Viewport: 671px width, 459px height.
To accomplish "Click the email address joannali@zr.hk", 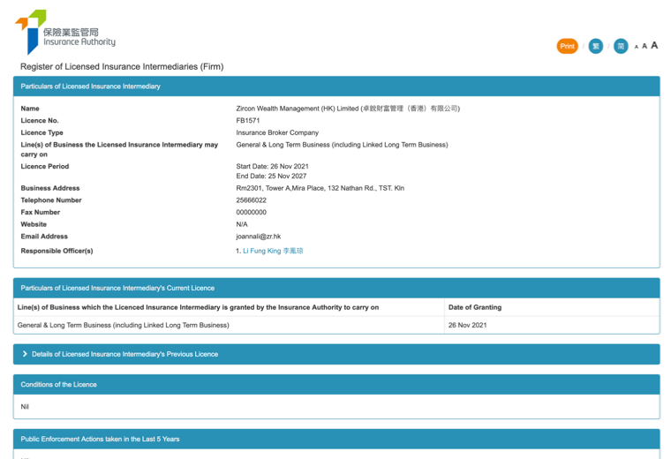I will click(x=259, y=237).
